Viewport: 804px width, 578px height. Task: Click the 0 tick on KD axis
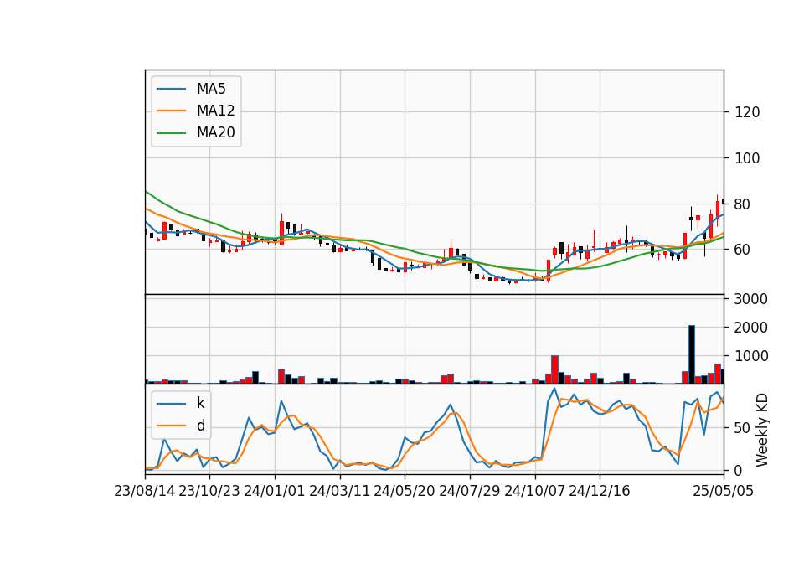[739, 470]
